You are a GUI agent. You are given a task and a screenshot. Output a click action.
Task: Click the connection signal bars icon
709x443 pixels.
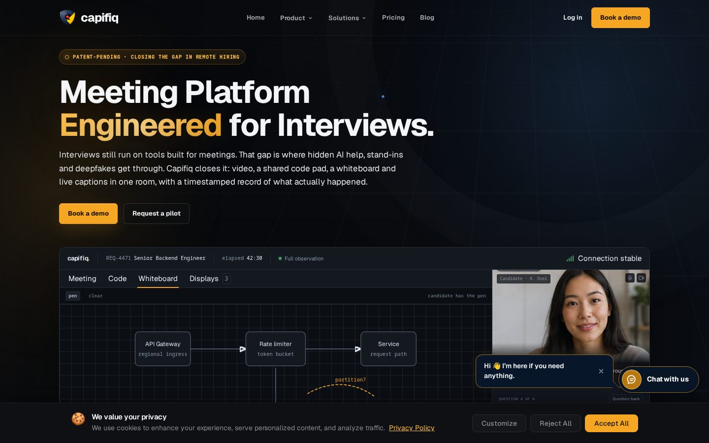coord(570,258)
